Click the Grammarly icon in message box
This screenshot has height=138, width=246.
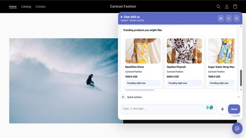[x=211, y=107]
